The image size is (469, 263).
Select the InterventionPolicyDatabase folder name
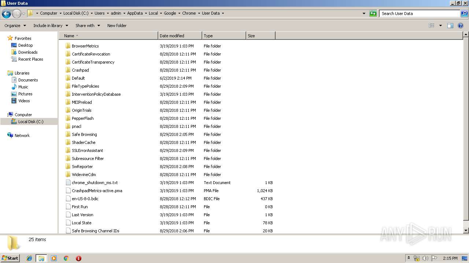point(96,94)
